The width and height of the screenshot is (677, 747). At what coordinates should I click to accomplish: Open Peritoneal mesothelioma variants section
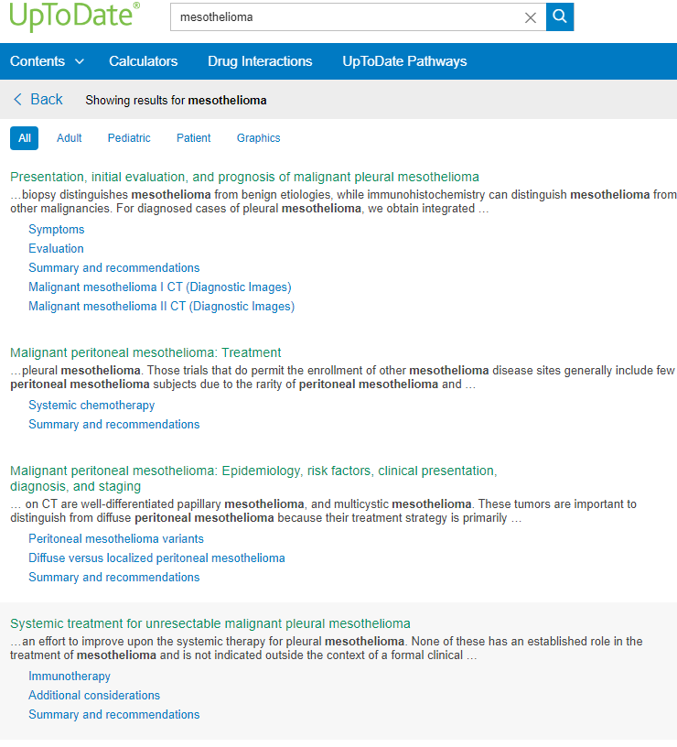click(x=116, y=538)
